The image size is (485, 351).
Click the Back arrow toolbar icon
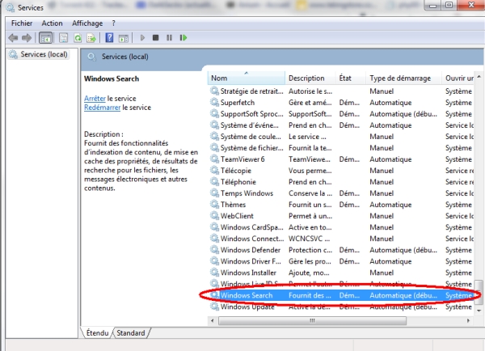(x=13, y=38)
